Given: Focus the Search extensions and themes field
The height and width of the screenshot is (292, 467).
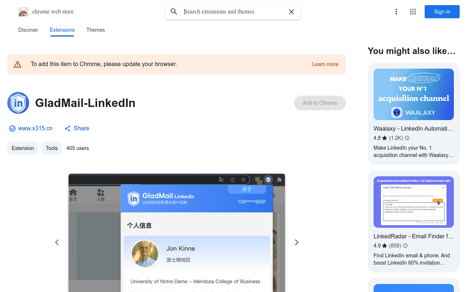Looking at the screenshot, I should (x=233, y=12).
